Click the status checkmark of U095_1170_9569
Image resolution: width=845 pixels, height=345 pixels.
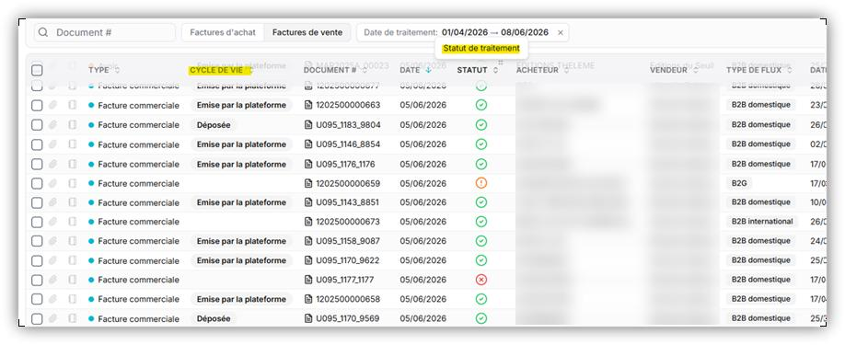[481, 318]
